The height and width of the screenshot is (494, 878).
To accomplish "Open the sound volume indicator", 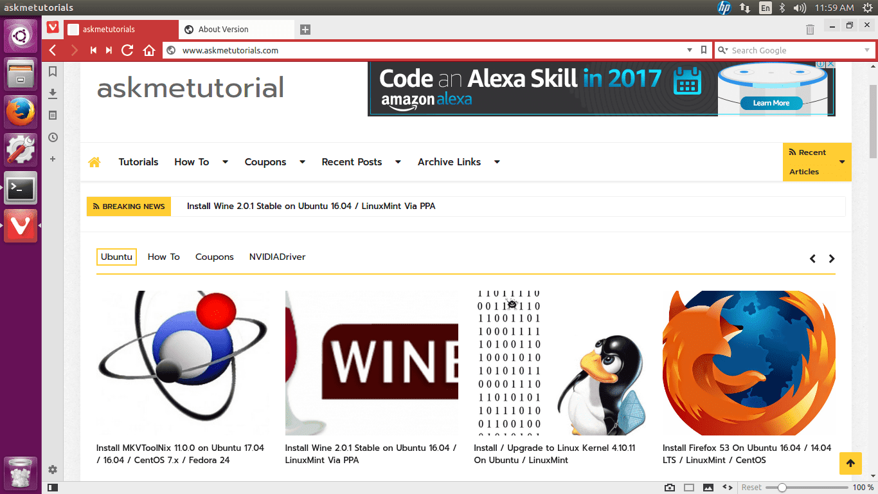I will pos(800,8).
